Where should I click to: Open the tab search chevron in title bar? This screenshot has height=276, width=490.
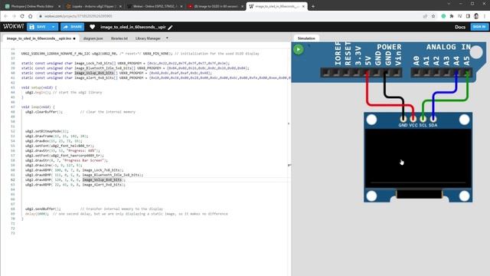coord(449,4)
